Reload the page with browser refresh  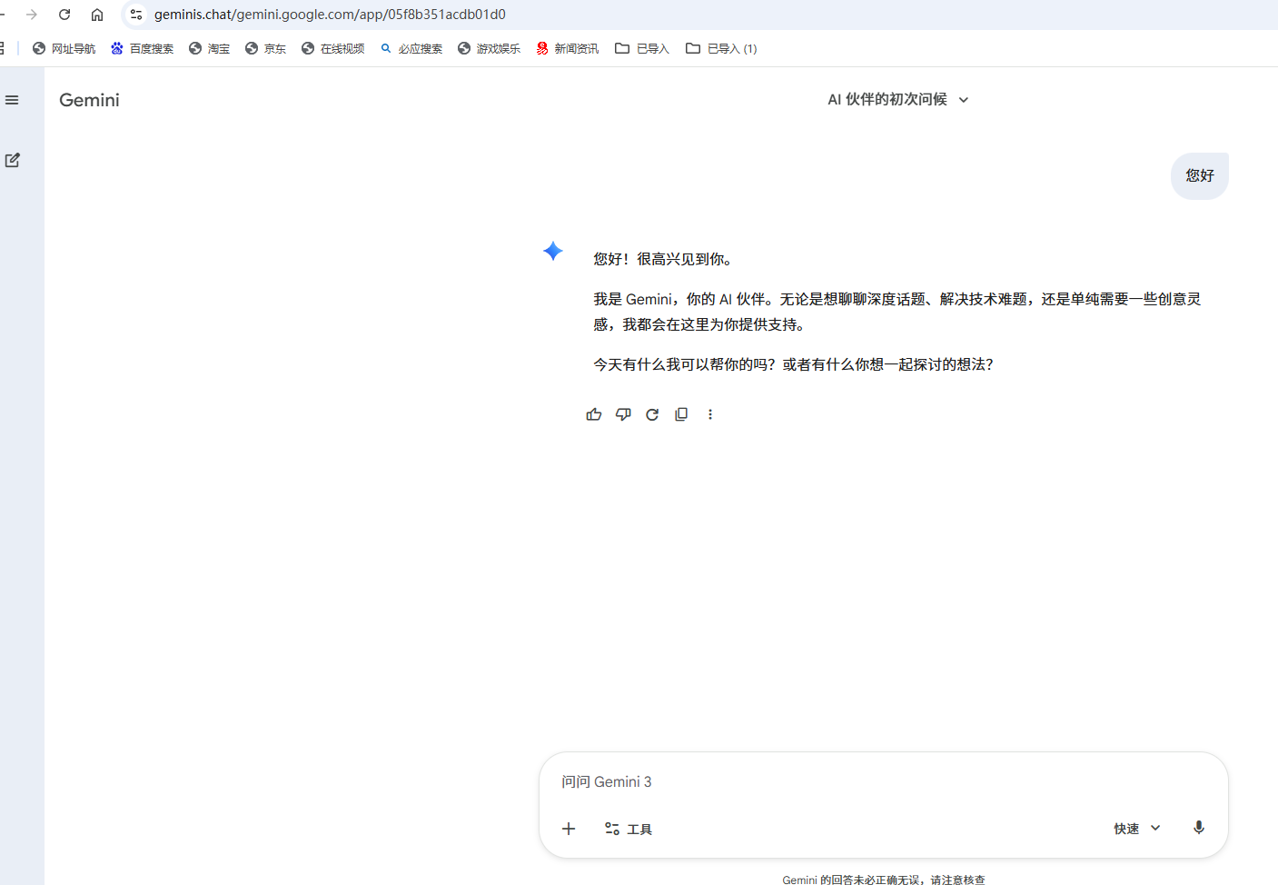[64, 15]
